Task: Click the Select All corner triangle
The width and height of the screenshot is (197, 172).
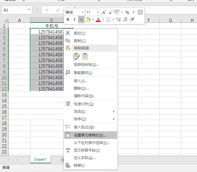Action: [x=6, y=20]
